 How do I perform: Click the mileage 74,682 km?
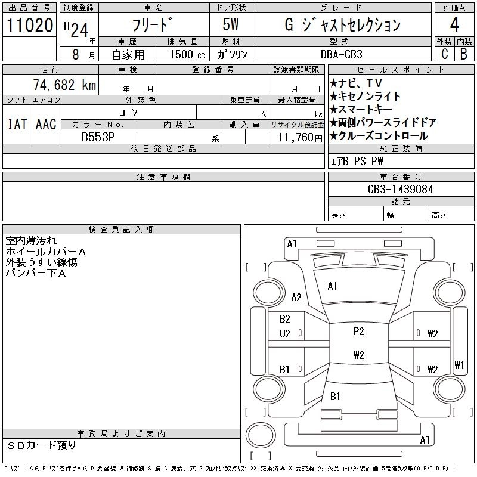[x=64, y=85]
